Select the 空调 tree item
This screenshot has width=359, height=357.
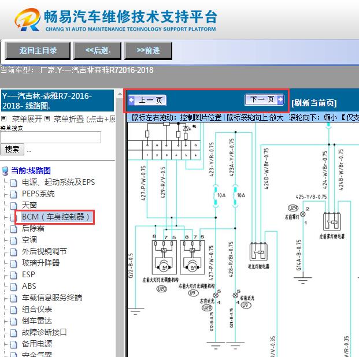click(29, 240)
